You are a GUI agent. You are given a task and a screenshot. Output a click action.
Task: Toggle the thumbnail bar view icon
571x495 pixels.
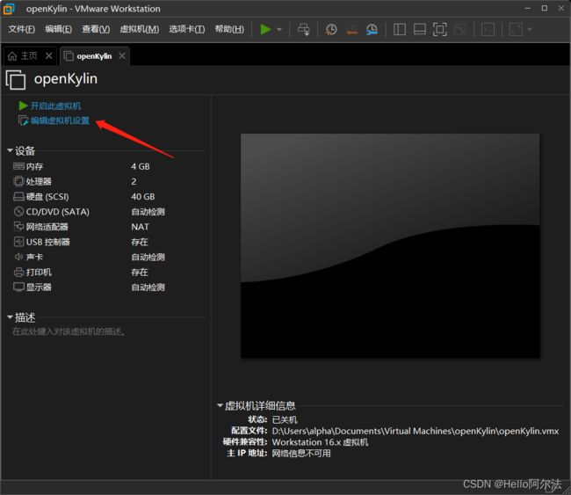coord(420,29)
